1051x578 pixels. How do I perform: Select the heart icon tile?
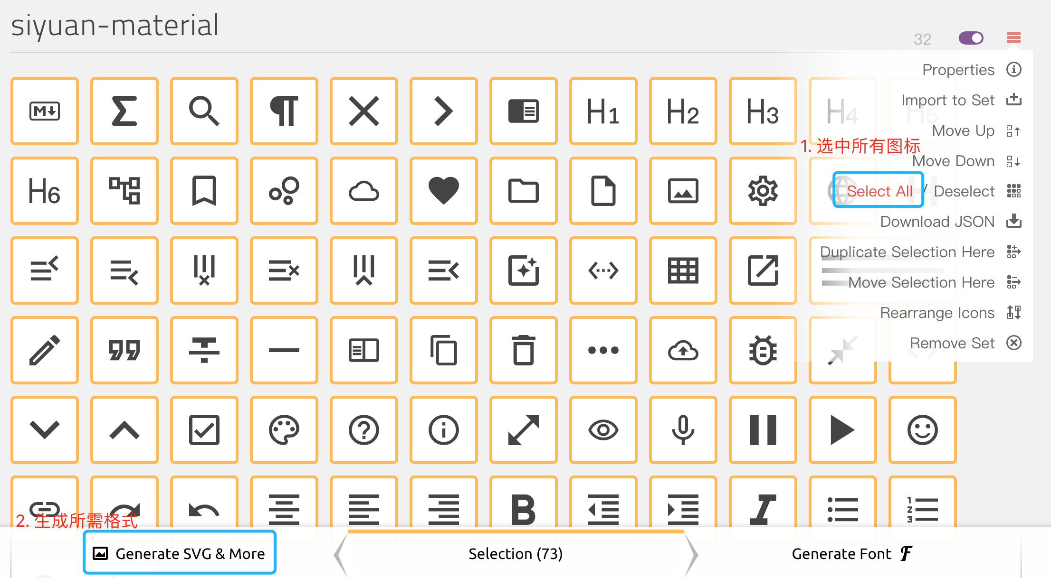pyautogui.click(x=444, y=191)
